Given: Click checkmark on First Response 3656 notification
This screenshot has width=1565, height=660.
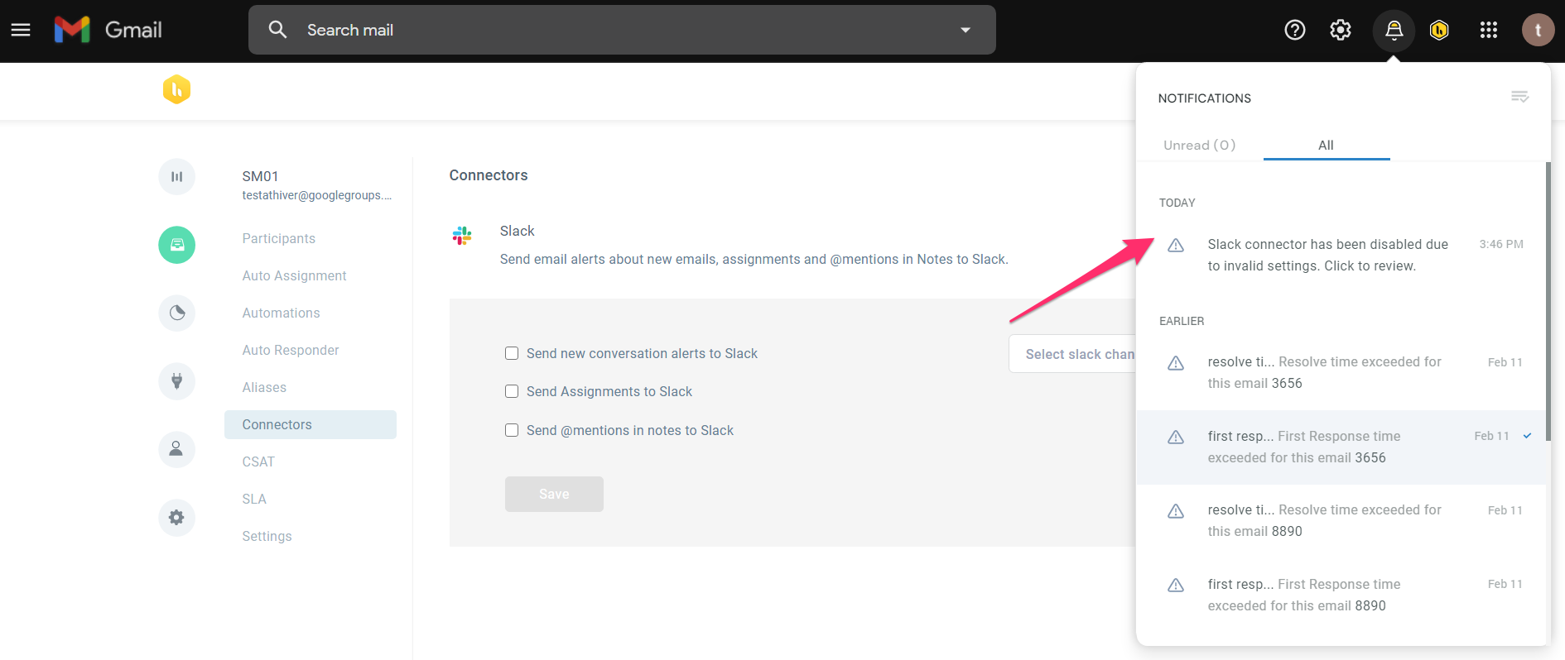Looking at the screenshot, I should 1527,436.
